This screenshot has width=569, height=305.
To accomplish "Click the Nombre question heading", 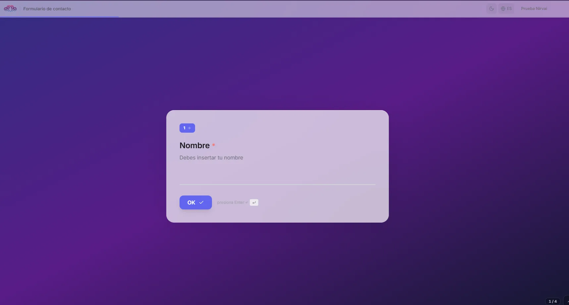I will pos(195,146).
